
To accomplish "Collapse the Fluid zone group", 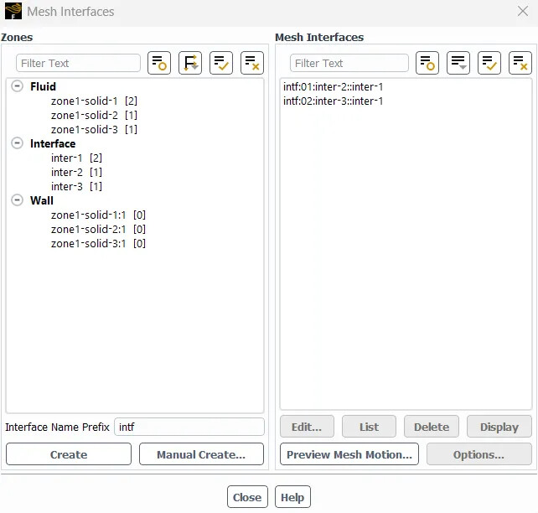I will click(x=17, y=86).
